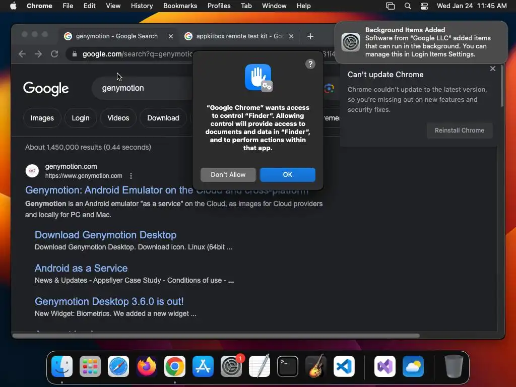
Task: Open the Tab menu
Action: (246, 6)
